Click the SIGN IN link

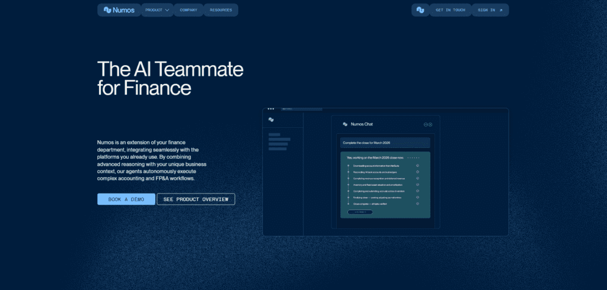pos(490,10)
